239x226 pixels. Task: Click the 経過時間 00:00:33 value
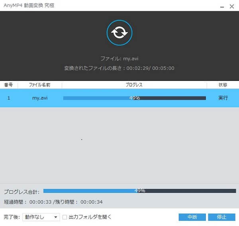(40, 202)
